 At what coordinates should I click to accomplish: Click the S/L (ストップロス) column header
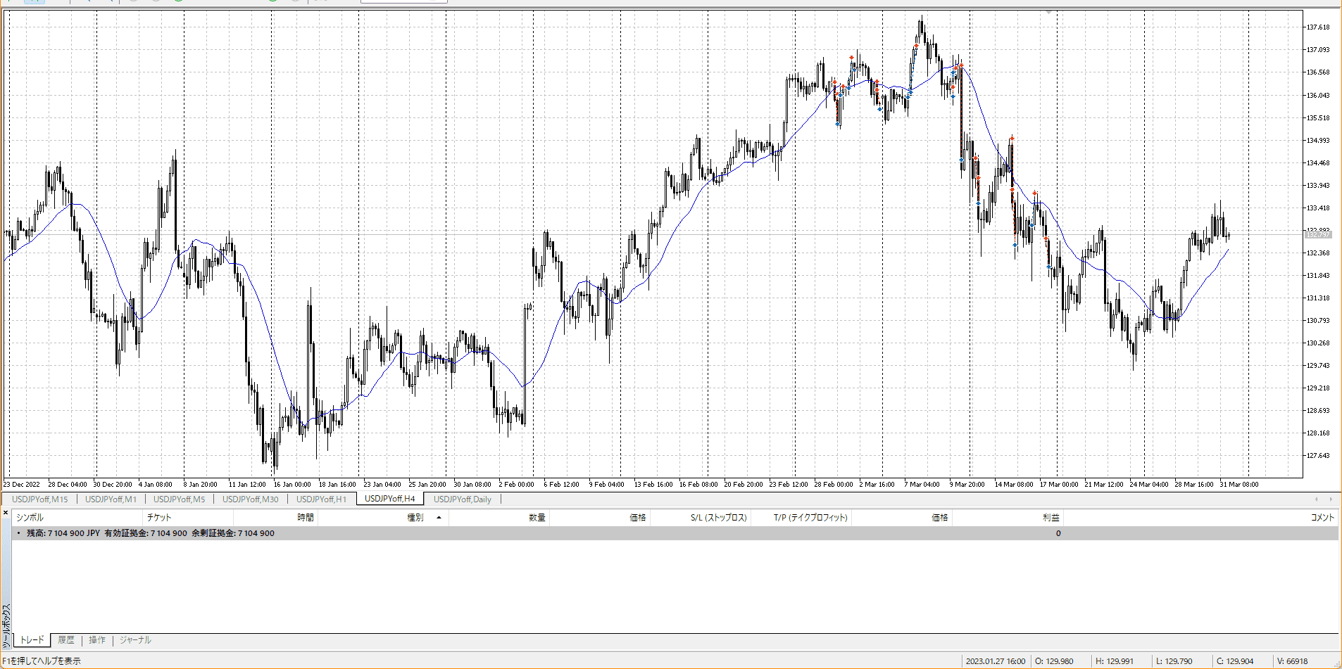(x=718, y=518)
